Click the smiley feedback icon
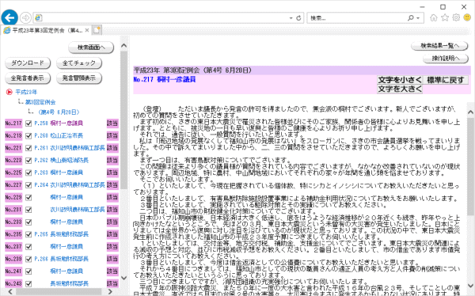 [x=467, y=18]
